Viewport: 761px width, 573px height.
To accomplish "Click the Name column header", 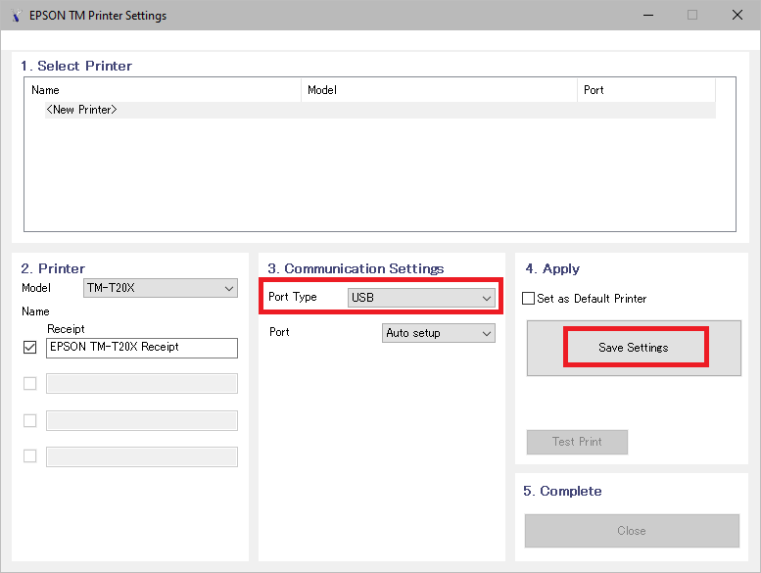I will [x=163, y=90].
